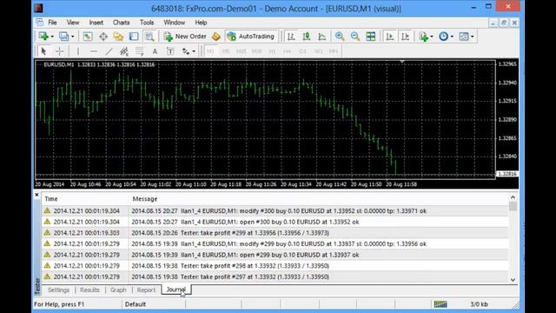Select the Trendline drawing tool
Image resolution: width=556 pixels, height=313 pixels.
click(109, 51)
